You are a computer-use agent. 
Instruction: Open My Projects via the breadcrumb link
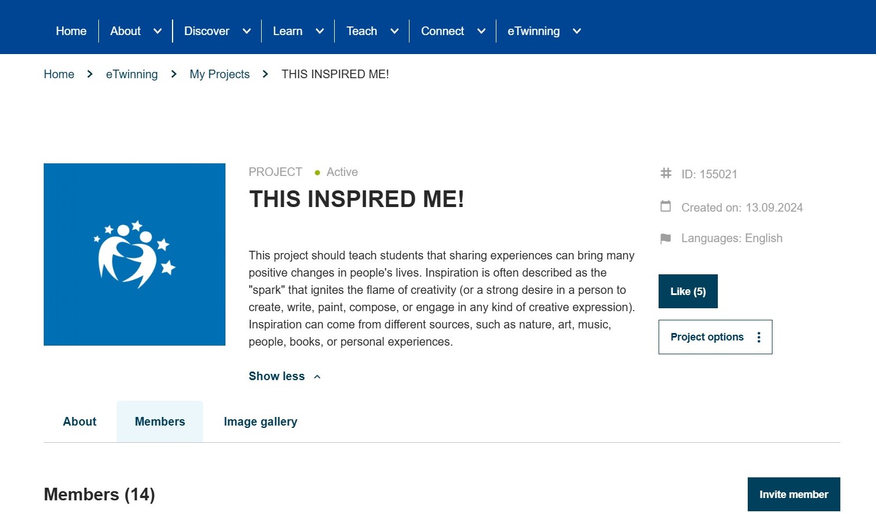pyautogui.click(x=220, y=74)
